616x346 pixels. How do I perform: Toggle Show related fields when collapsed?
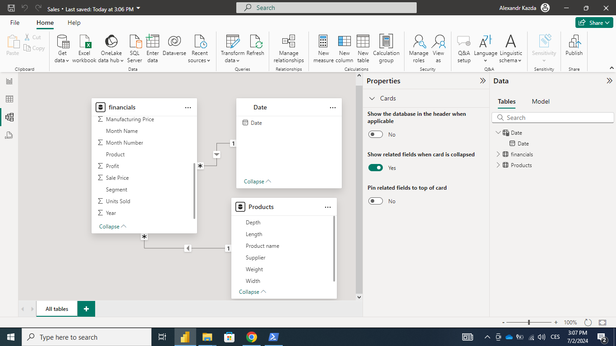376,168
